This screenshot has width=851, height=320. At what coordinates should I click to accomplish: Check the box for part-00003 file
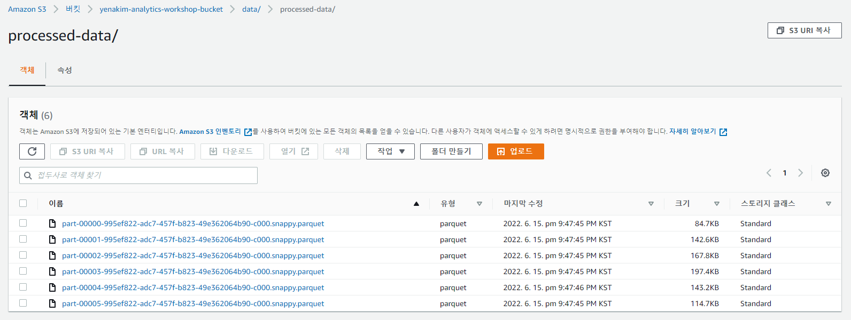pos(23,271)
